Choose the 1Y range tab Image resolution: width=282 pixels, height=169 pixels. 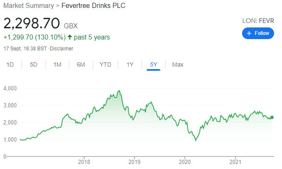click(x=130, y=65)
